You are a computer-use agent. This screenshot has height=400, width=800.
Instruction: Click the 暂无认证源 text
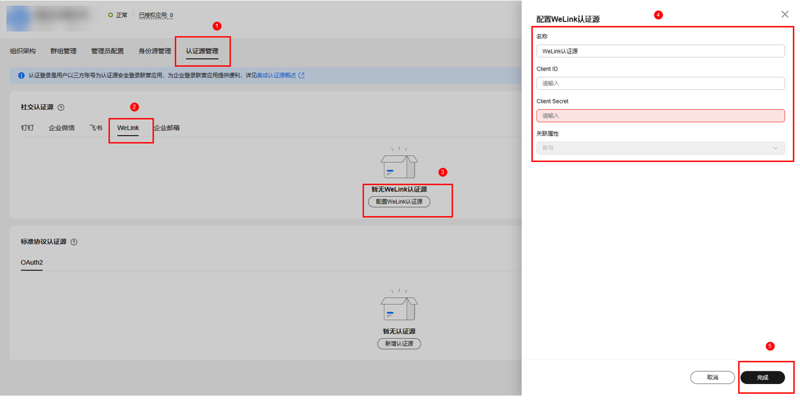click(399, 332)
